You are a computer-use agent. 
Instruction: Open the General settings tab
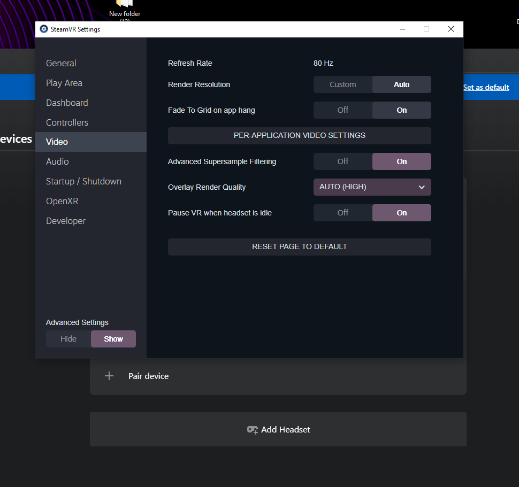tap(61, 63)
